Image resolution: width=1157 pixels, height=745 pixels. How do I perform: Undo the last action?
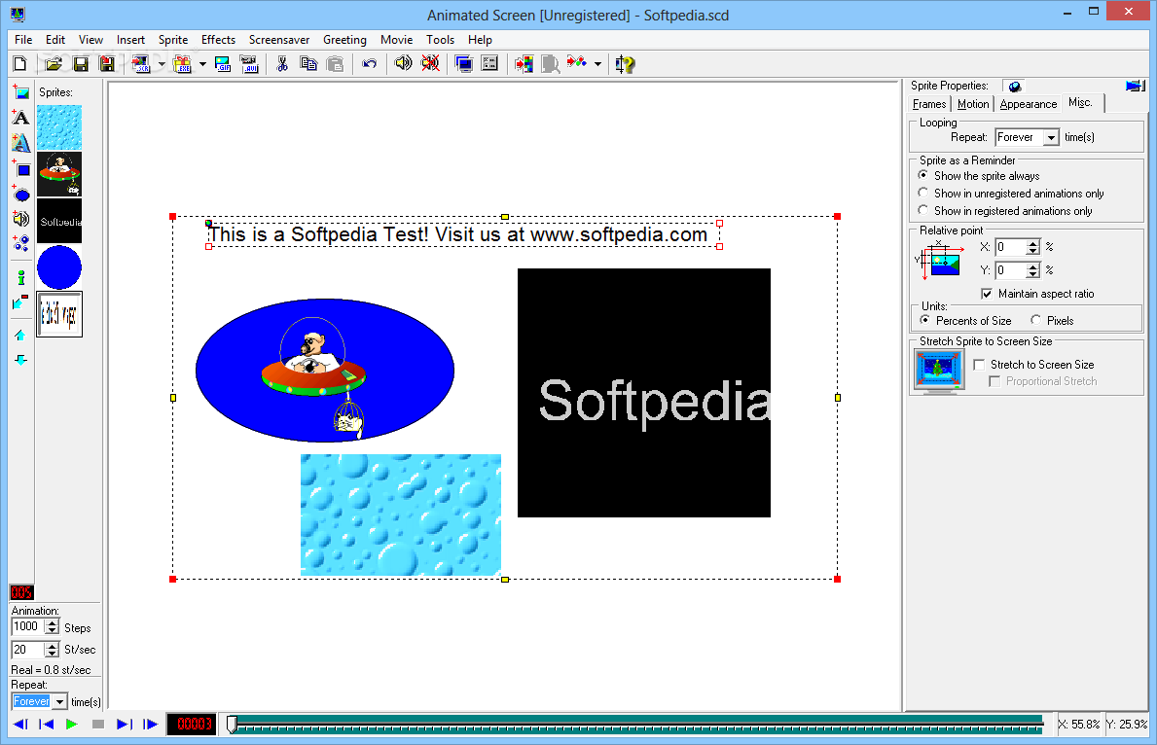370,64
